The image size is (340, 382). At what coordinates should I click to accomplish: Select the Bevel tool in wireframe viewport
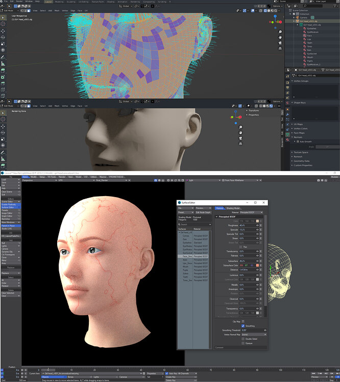(x=3, y=84)
